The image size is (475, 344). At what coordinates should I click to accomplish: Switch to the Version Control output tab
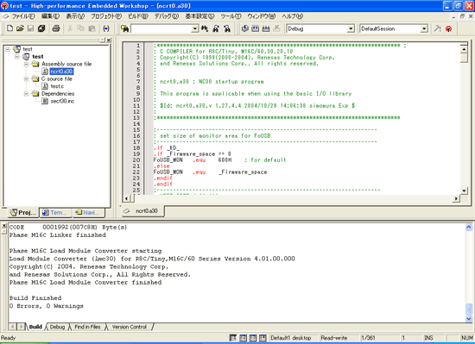(x=129, y=327)
